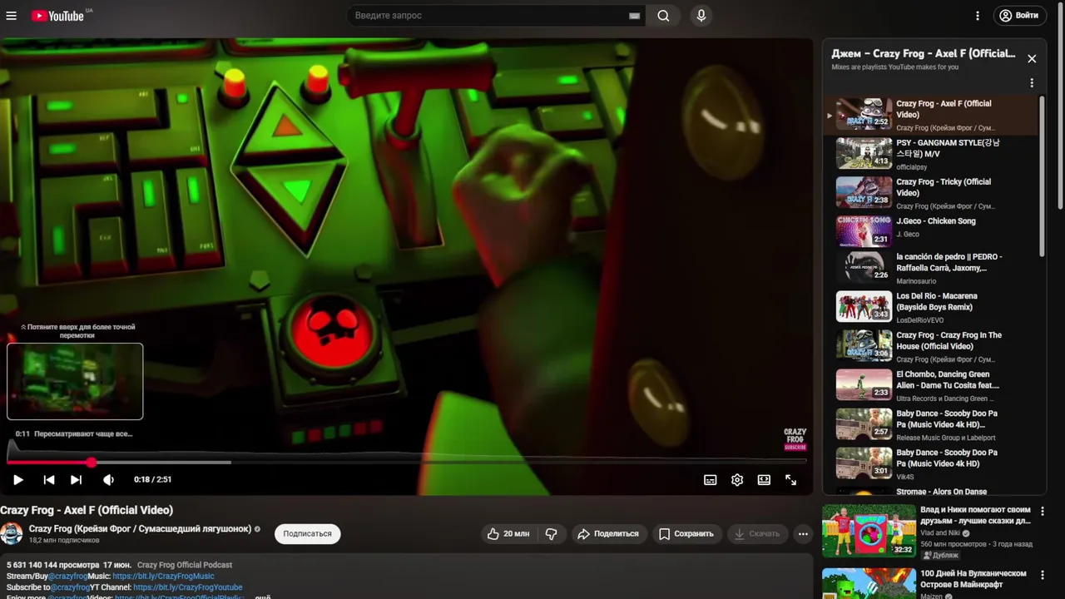Click the video seek preview thumbnail
Screen dimensions: 1065x599
(x=75, y=382)
